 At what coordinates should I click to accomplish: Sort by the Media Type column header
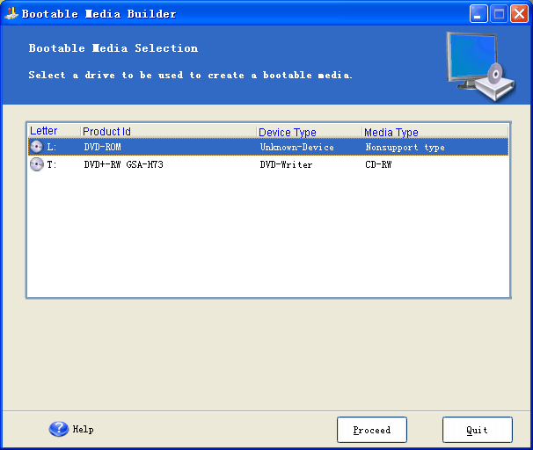[x=435, y=132]
